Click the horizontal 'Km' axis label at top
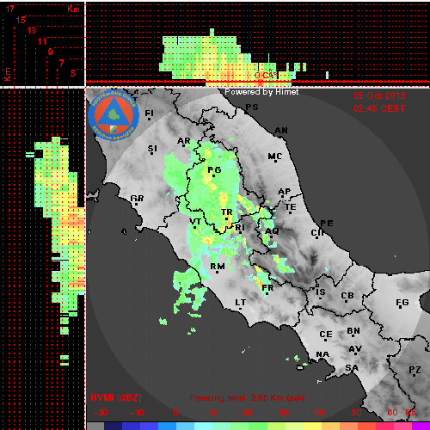Screen dimensions: 430x430 tap(73, 9)
